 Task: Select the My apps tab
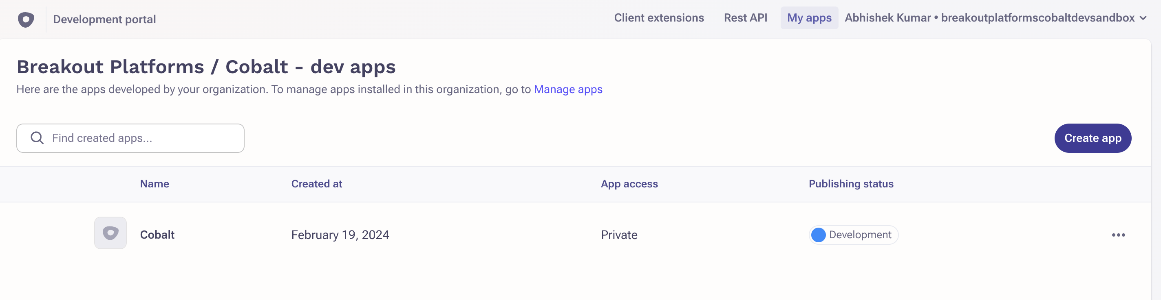[809, 18]
